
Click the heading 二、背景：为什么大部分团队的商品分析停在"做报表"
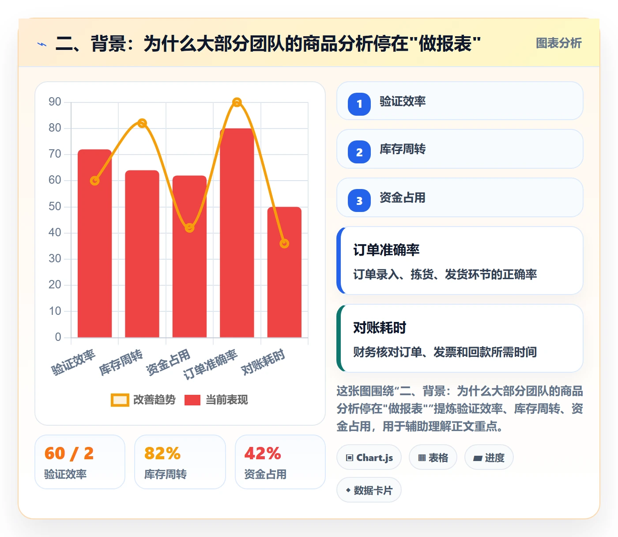tap(268, 44)
